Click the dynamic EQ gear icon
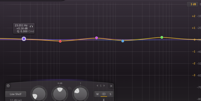Image resolution: width=201 pixels, height=101 pixels. coord(70,88)
